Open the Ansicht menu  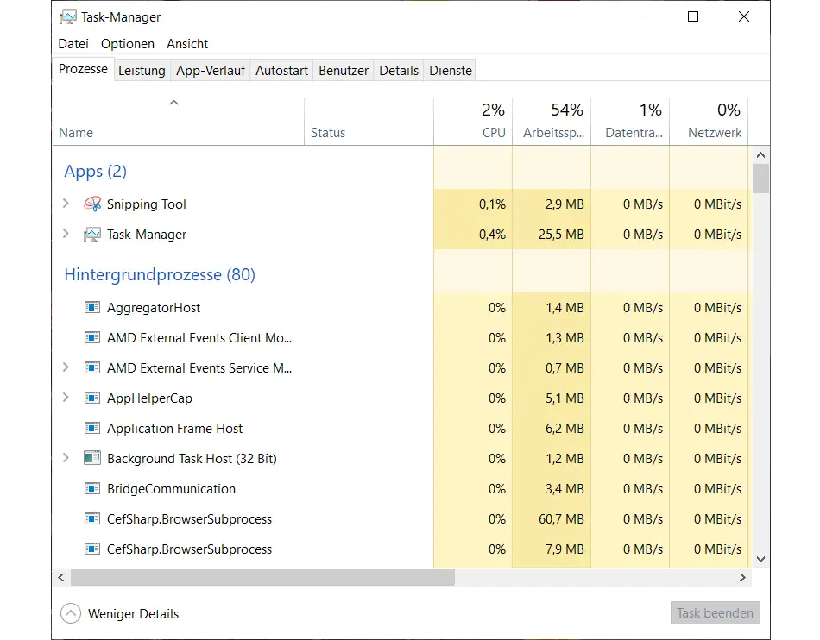(187, 44)
